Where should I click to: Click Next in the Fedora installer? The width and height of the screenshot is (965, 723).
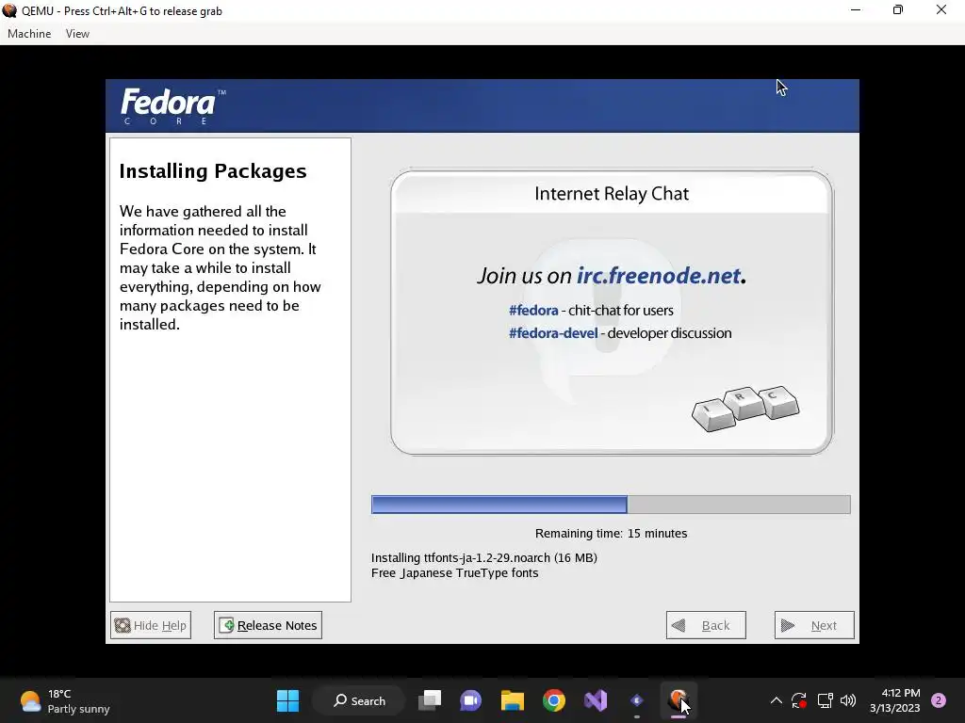click(x=814, y=625)
